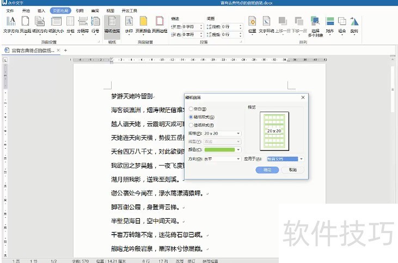Viewport: 398px width, 263px height.
Task: Open the 纸张大小 paper size tool
Action: (x=56, y=25)
